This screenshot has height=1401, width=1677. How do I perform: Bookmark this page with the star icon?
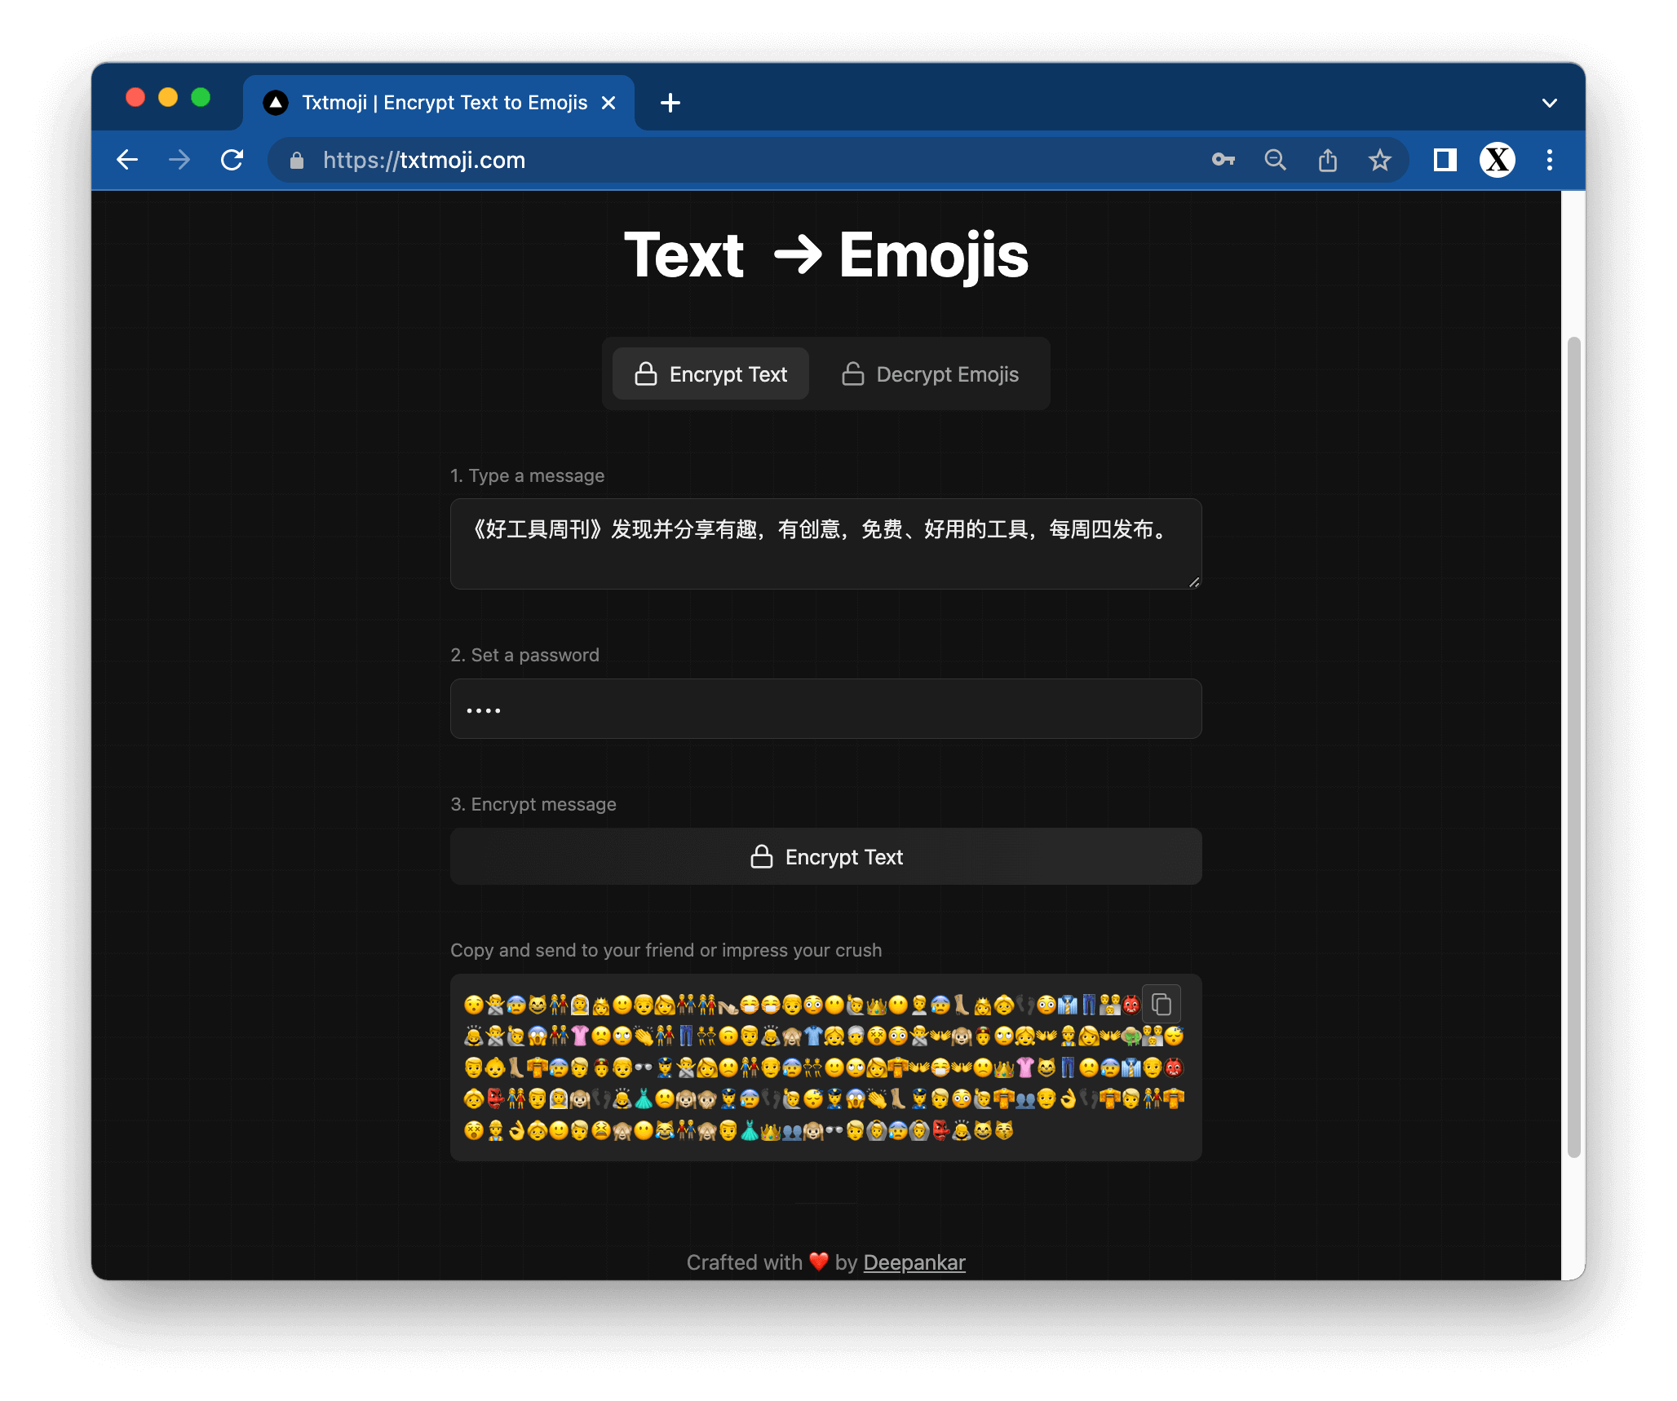pyautogui.click(x=1379, y=160)
